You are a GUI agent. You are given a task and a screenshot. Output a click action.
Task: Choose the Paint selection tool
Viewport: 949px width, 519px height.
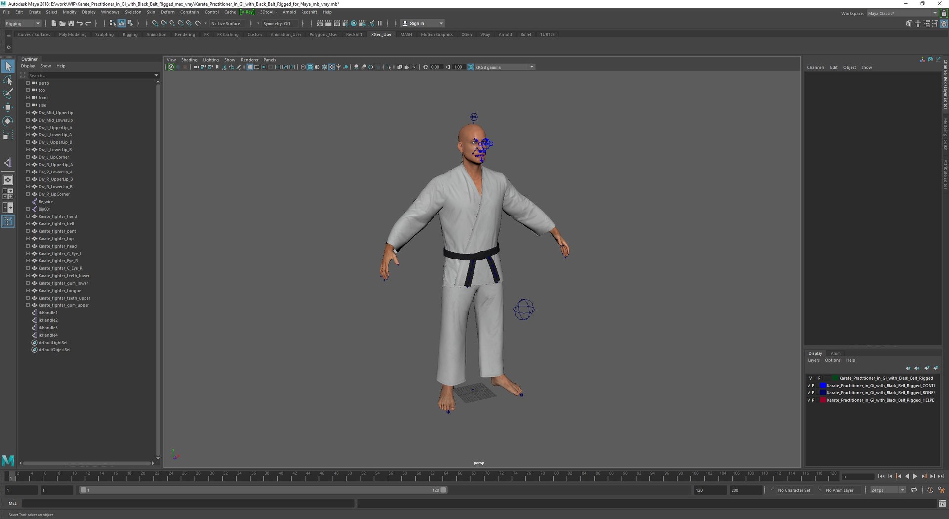tap(8, 93)
